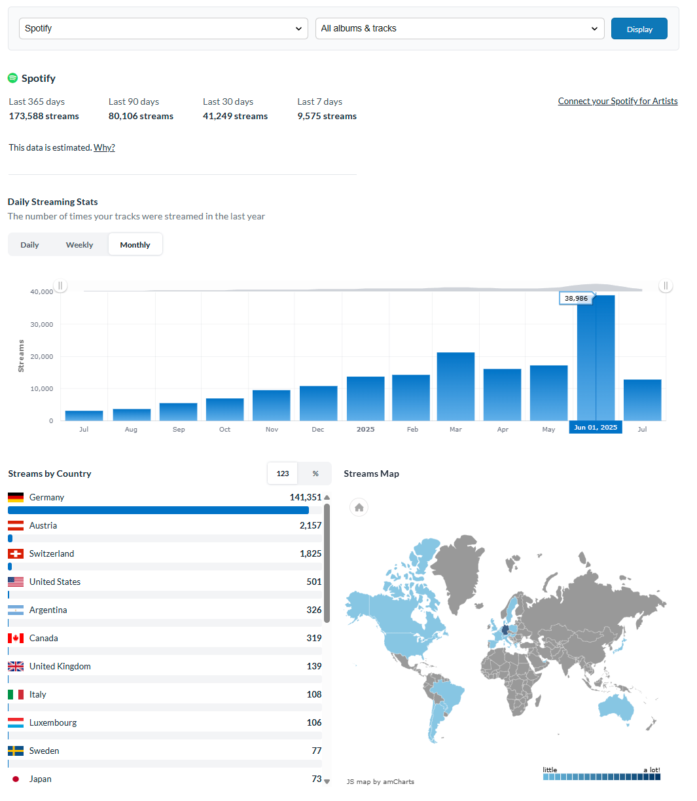Image resolution: width=697 pixels, height=801 pixels.
Task: Click the Italy 108 stream count
Action: (x=314, y=694)
